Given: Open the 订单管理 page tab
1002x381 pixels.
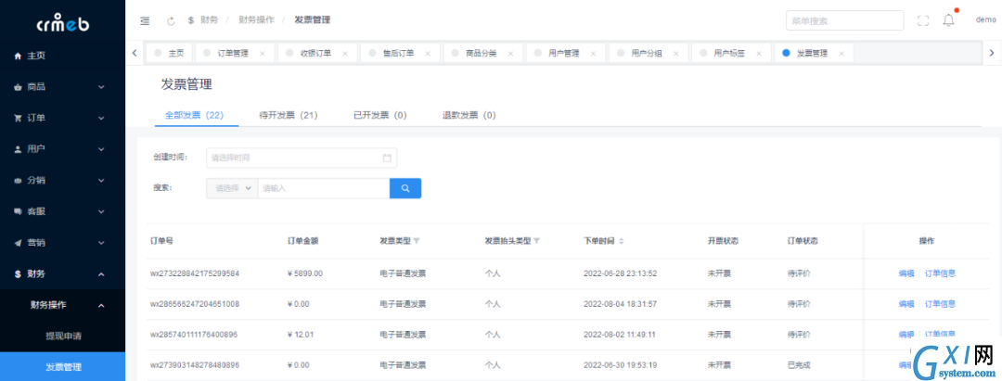Looking at the screenshot, I should pyautogui.click(x=233, y=54).
